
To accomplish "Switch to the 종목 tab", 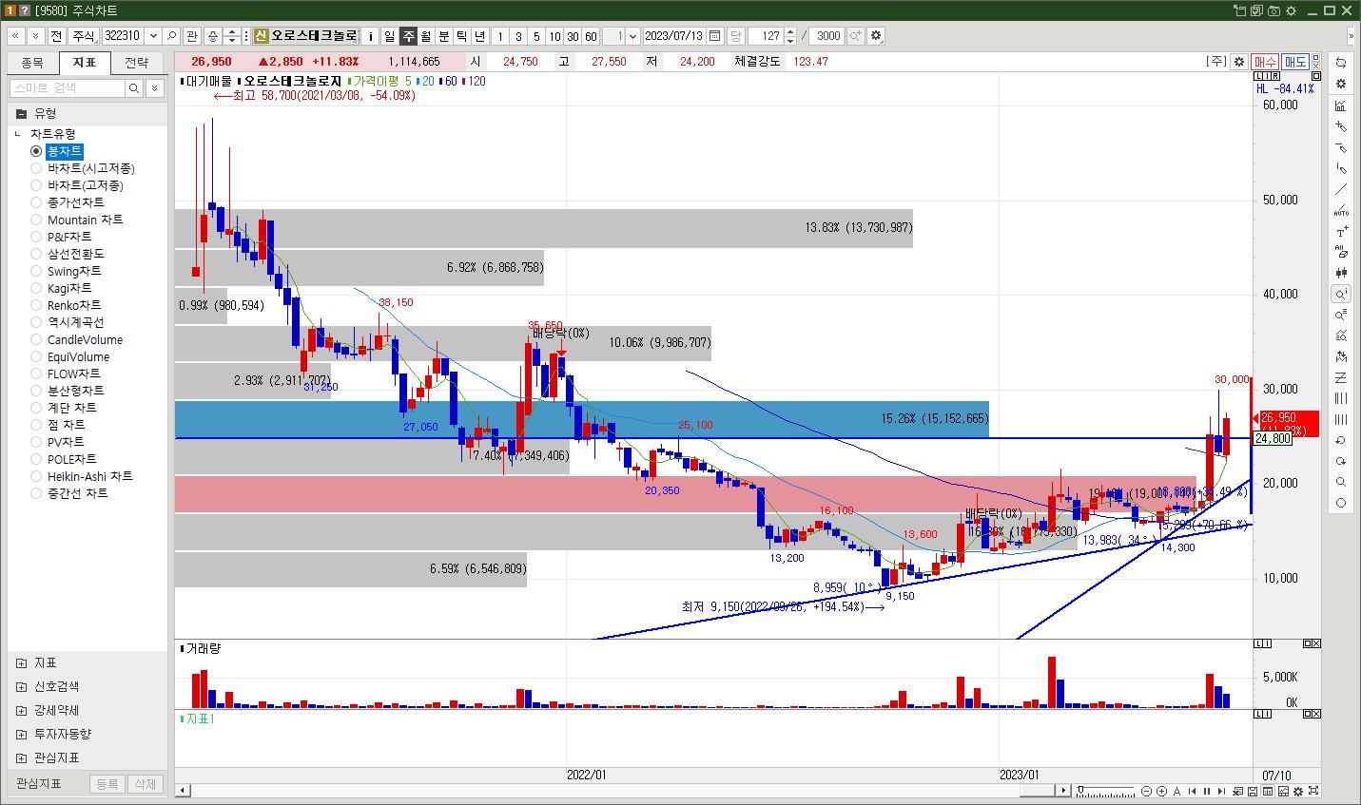I will [32, 63].
